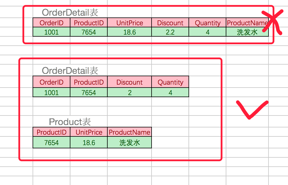Select the ProductID header cell in top table
Viewport: 288px width, 185px height.
89,23
